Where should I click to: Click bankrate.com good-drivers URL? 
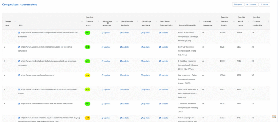pyautogui.click(x=47, y=91)
